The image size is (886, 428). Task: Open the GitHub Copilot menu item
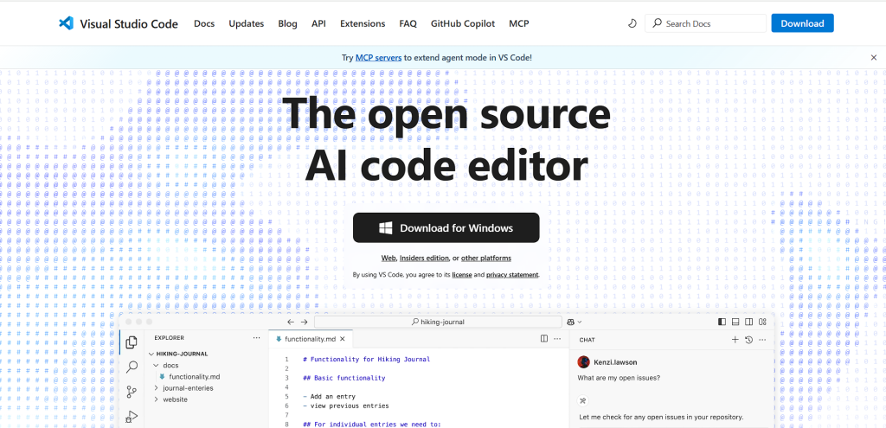coord(463,23)
